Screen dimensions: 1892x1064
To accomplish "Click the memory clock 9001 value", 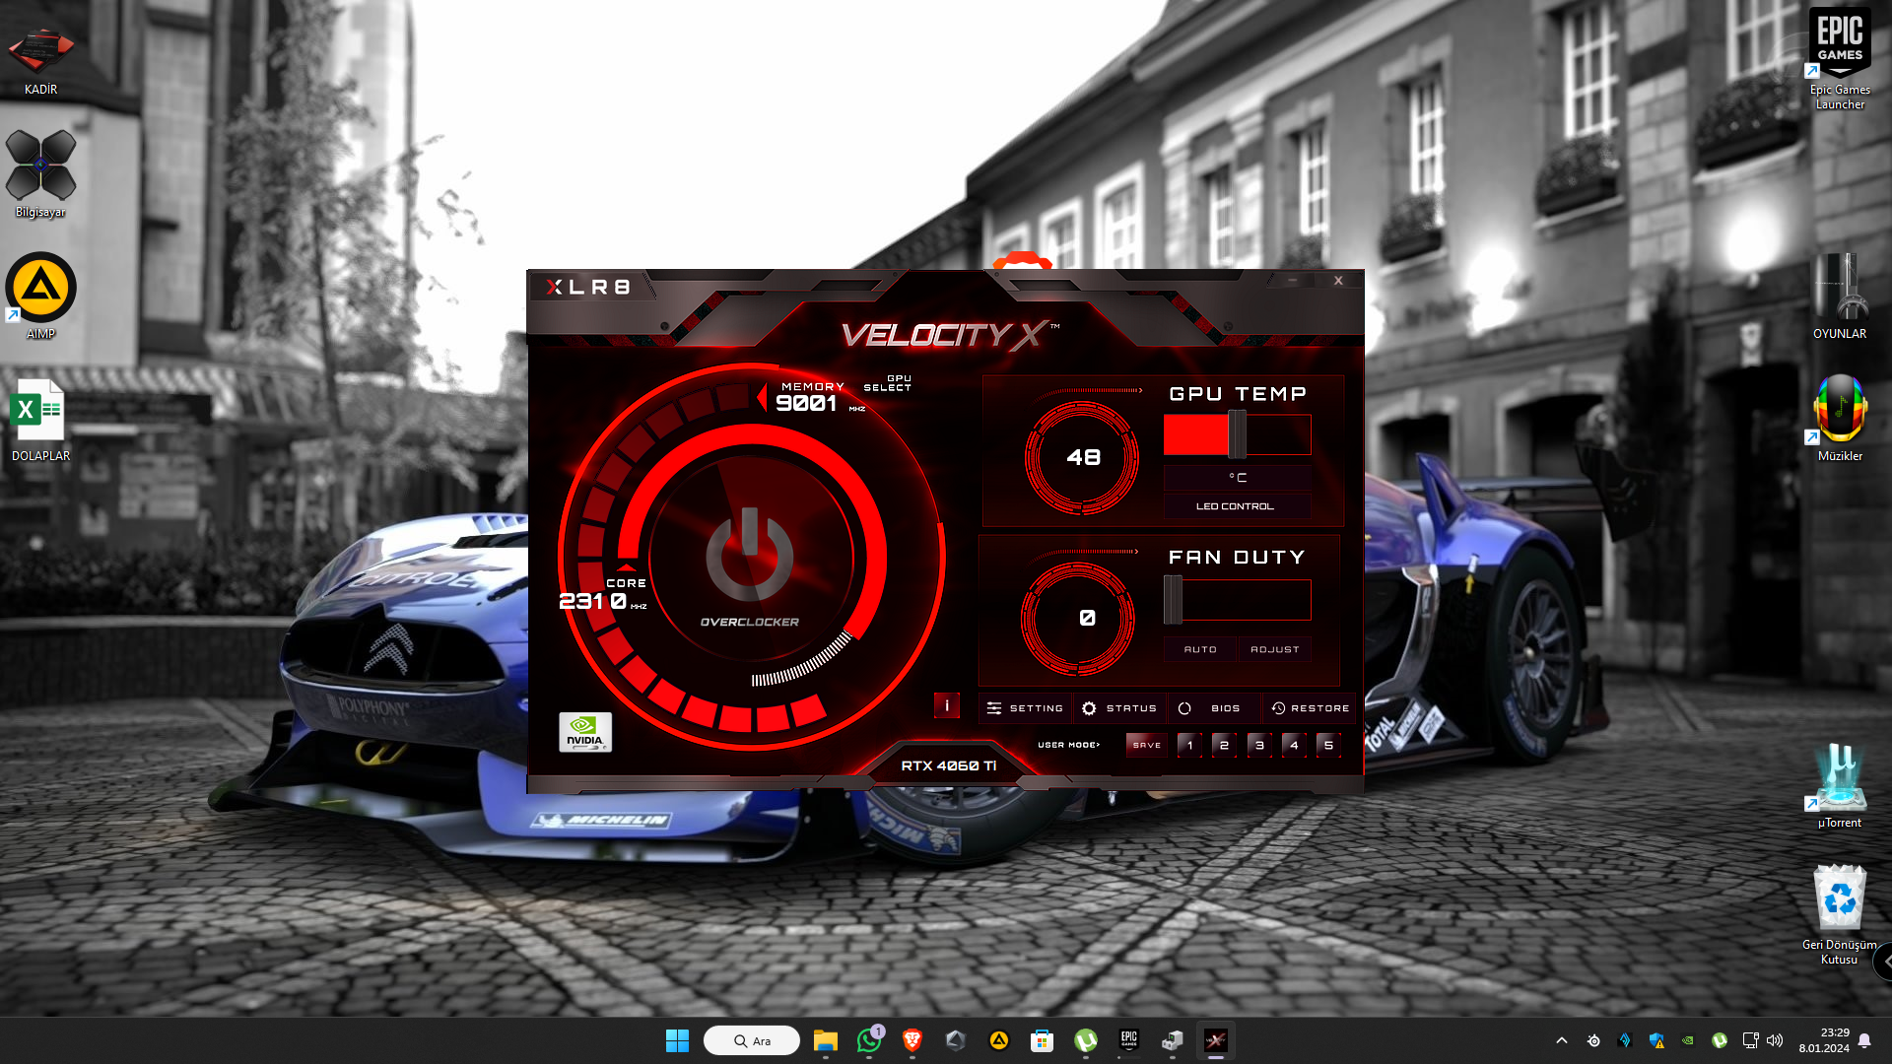I will click(x=806, y=403).
